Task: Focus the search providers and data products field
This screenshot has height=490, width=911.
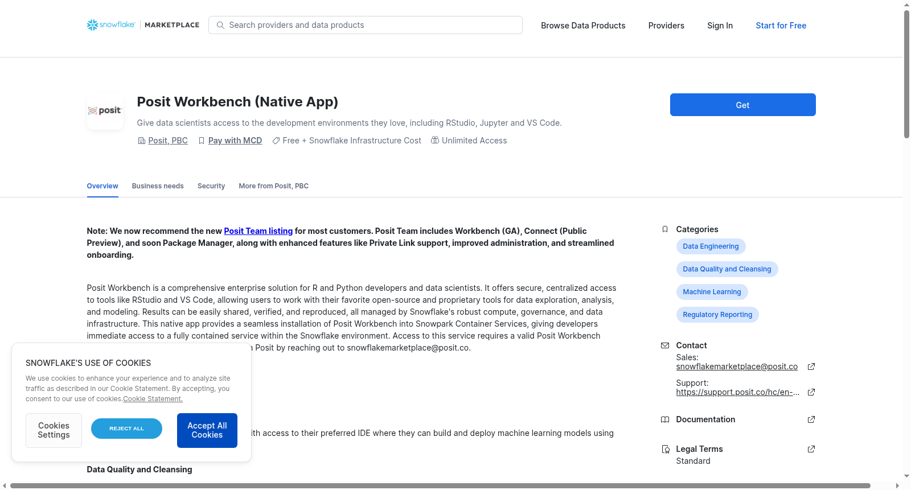Action: pyautogui.click(x=366, y=25)
